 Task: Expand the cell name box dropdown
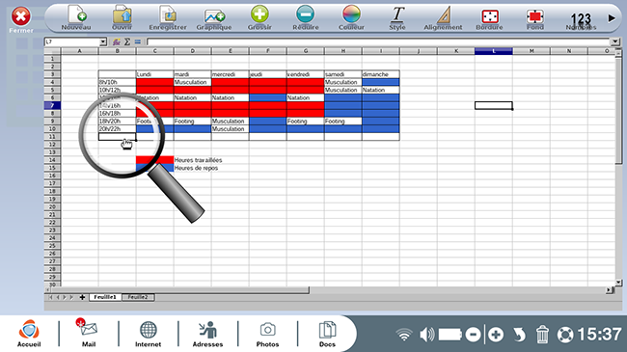coord(103,41)
